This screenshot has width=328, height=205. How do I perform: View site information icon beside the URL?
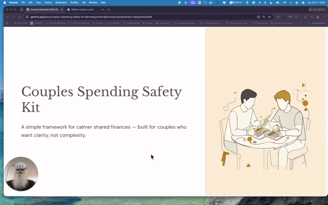pos(27,17)
